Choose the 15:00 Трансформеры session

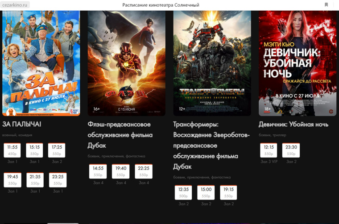(x=206, y=192)
